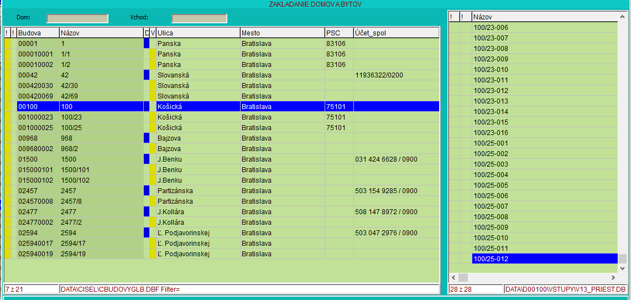The width and height of the screenshot is (631, 300).
Task: Click the '28 z 28' status field
Action: [476, 289]
